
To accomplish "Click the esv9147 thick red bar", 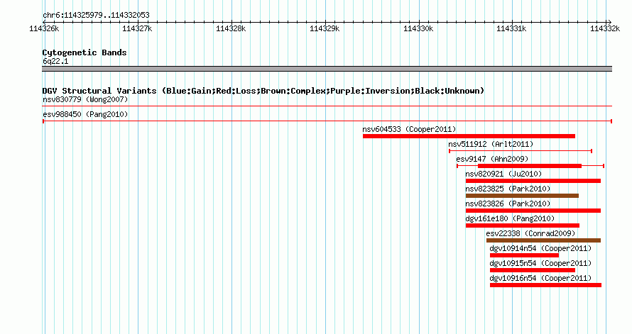I will [x=530, y=166].
